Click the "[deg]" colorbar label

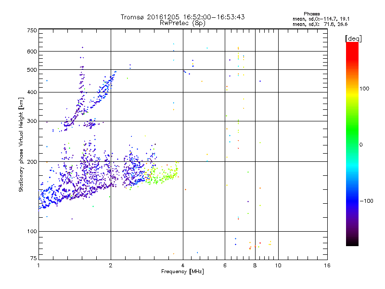pos(353,39)
